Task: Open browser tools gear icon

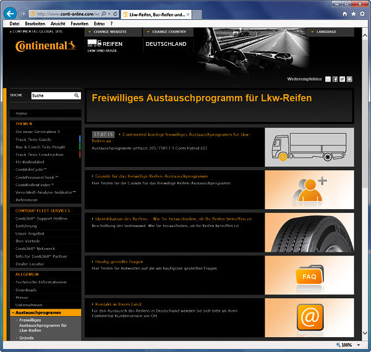Action: (x=362, y=14)
